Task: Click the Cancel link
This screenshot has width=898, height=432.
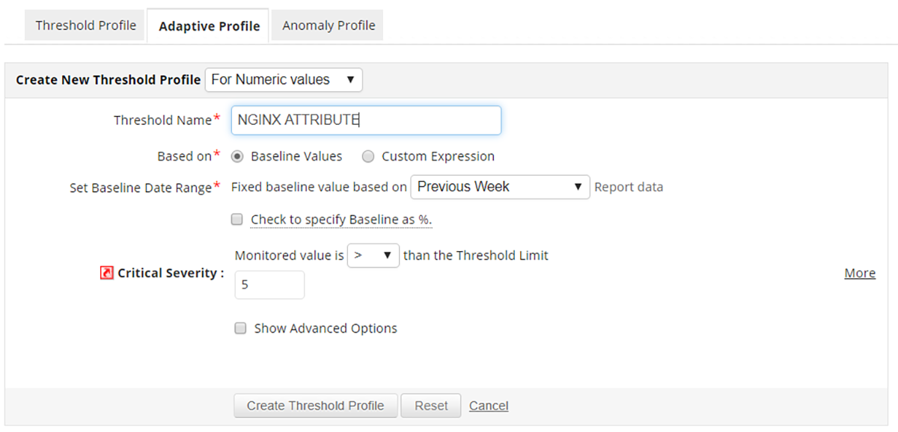Action: (x=489, y=406)
